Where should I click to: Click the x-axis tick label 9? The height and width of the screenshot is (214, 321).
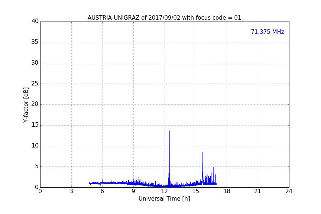tap(133, 191)
